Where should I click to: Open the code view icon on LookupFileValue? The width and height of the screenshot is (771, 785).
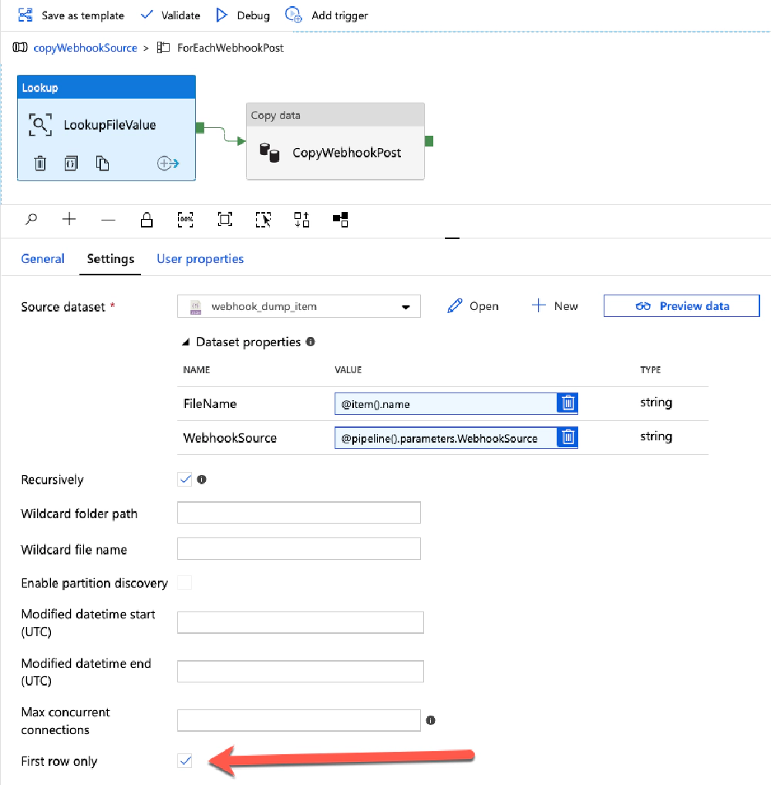pos(71,163)
